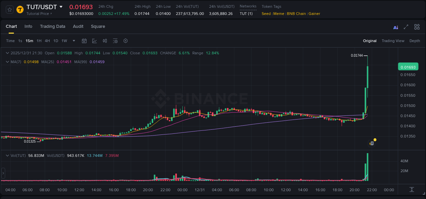Collapse the Vol(TUT) volume panel
426x199 pixels.
(x=7, y=155)
